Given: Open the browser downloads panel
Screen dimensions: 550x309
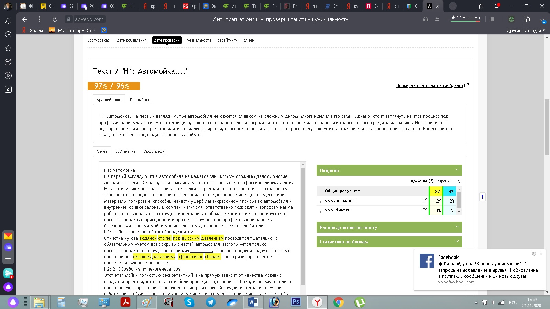Looking at the screenshot, I should 542,19.
